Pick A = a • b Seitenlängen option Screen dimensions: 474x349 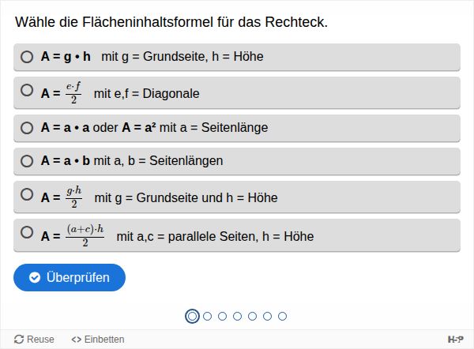click(x=27, y=161)
